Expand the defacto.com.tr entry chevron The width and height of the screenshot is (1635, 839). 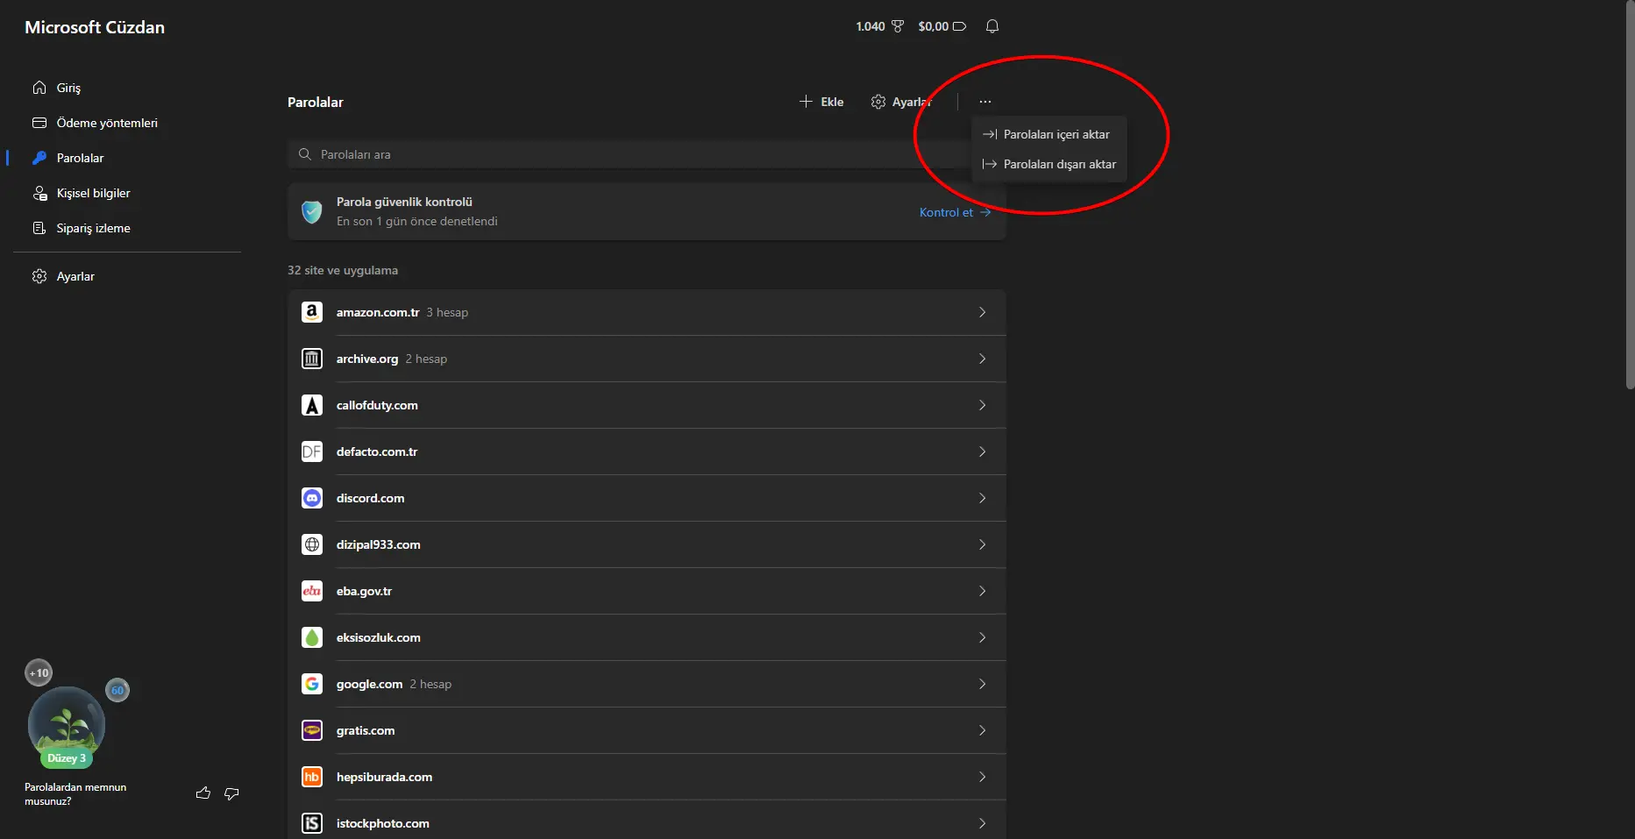[x=982, y=451]
